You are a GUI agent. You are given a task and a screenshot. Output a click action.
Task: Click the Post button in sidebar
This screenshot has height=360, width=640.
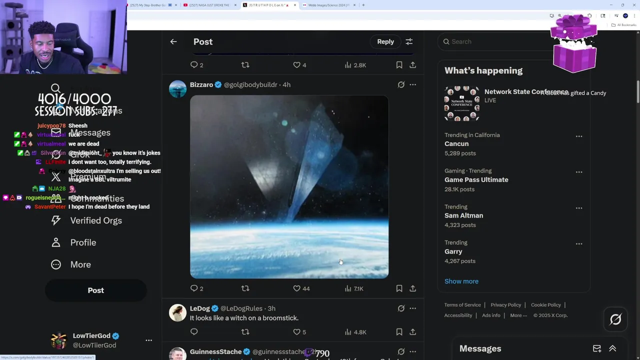(x=96, y=290)
